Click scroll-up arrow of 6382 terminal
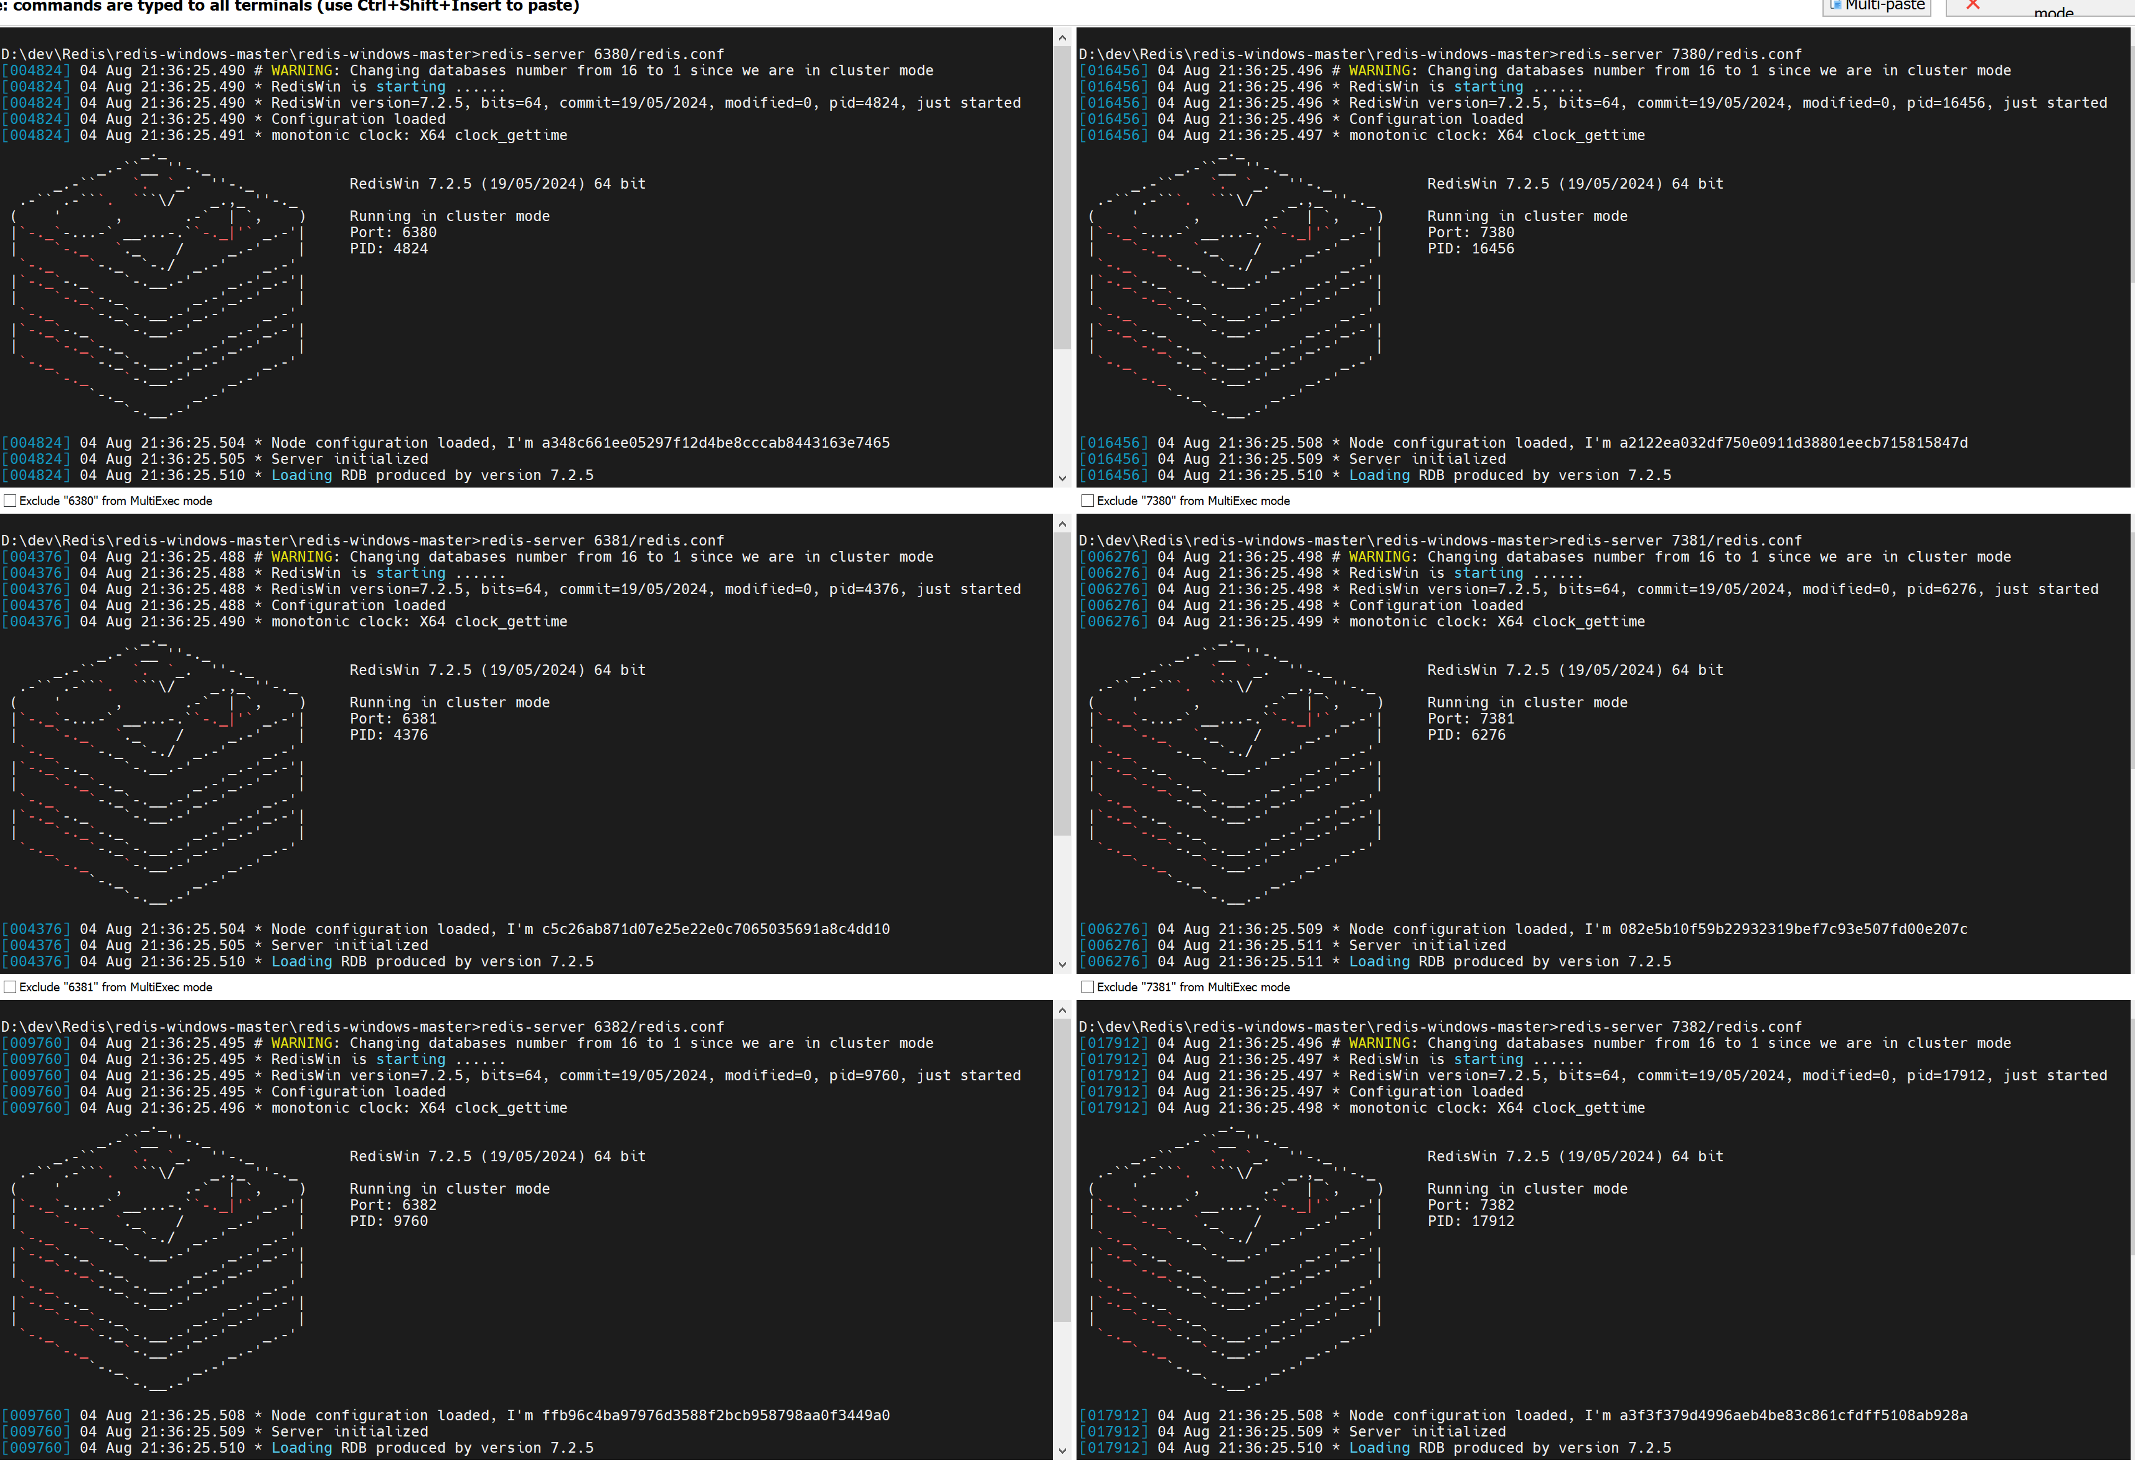The height and width of the screenshot is (1467, 2135). pos(1062,1010)
